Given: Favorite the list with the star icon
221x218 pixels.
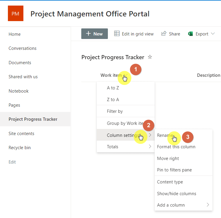Looking at the screenshot, I should pyautogui.click(x=150, y=57).
